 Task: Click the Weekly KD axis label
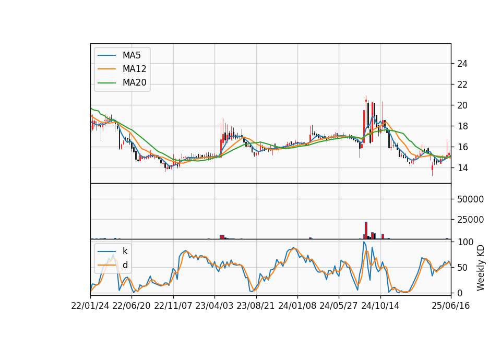tap(481, 268)
